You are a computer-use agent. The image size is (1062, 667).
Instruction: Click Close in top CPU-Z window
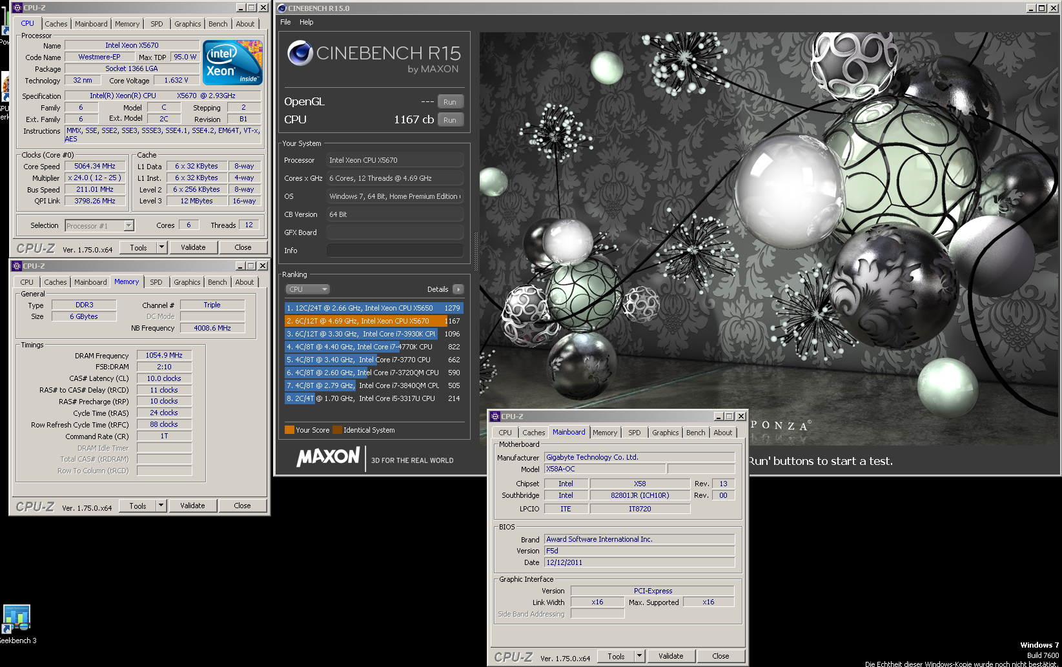click(x=243, y=247)
